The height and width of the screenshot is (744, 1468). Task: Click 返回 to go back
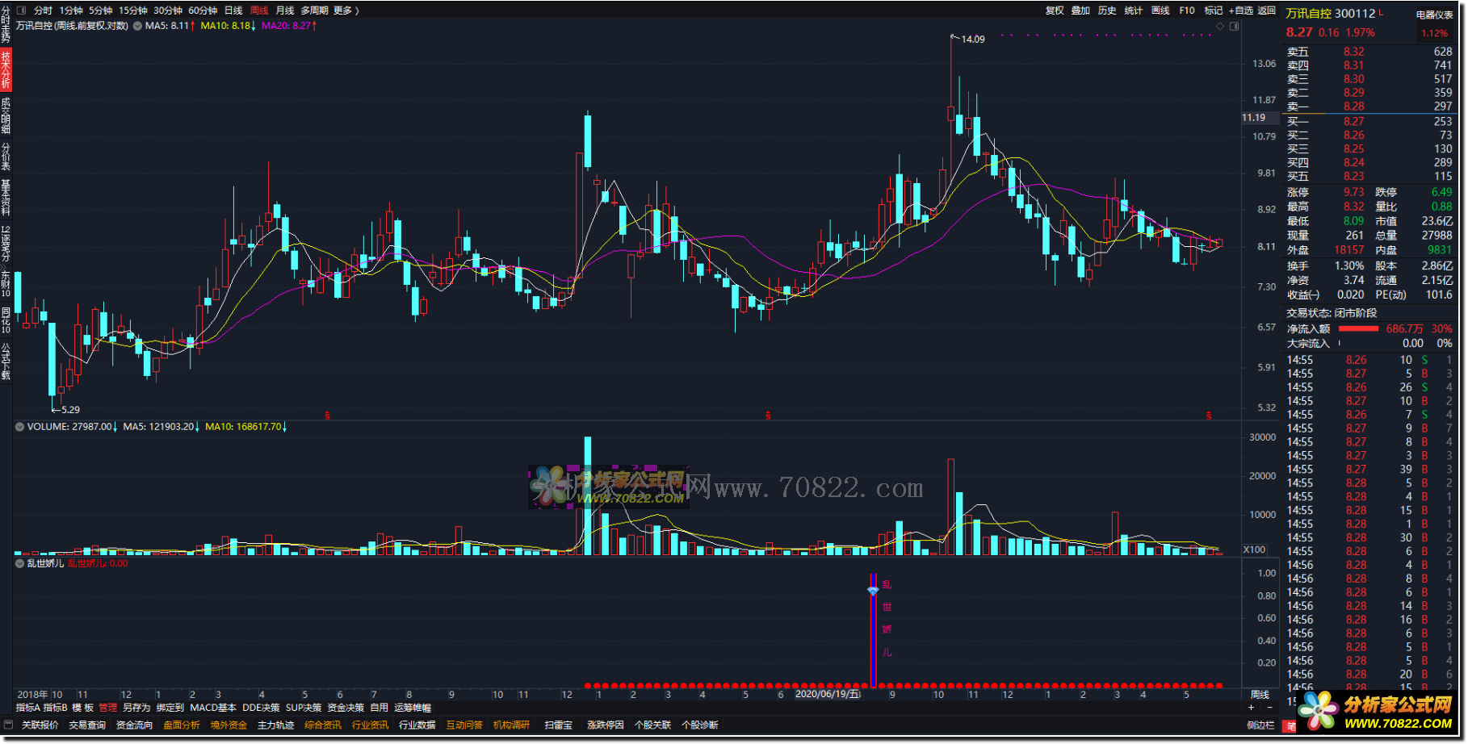click(x=1267, y=10)
